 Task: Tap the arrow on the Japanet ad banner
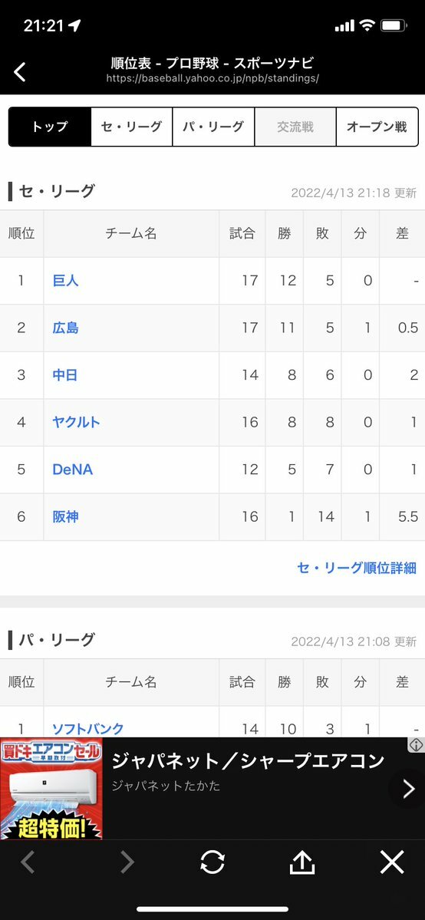pos(409,789)
